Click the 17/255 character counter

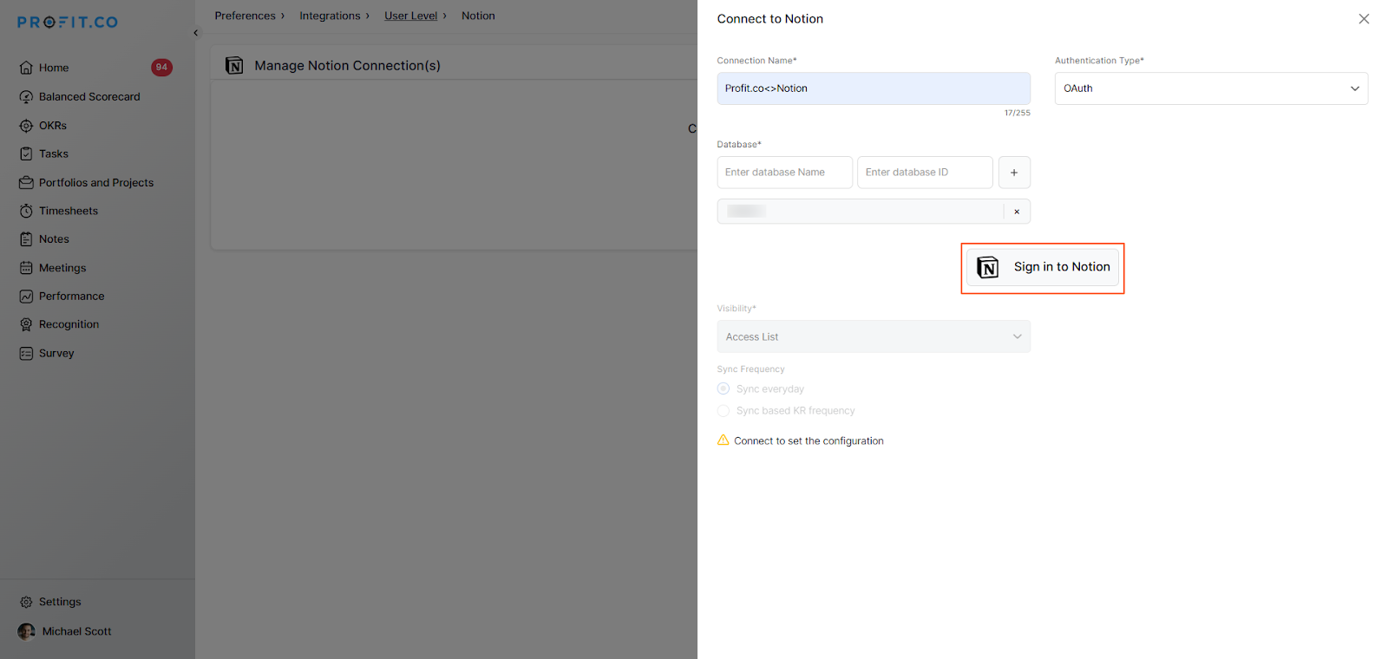[x=1018, y=113]
